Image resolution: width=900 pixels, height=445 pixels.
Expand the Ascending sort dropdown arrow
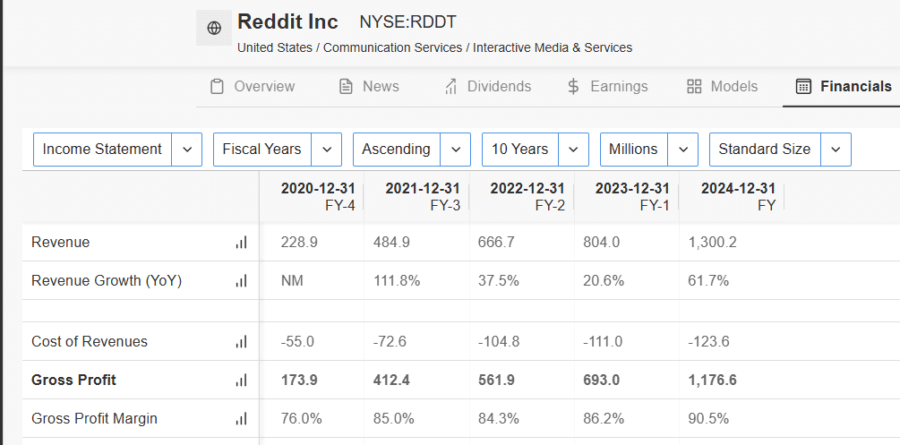pyautogui.click(x=457, y=150)
